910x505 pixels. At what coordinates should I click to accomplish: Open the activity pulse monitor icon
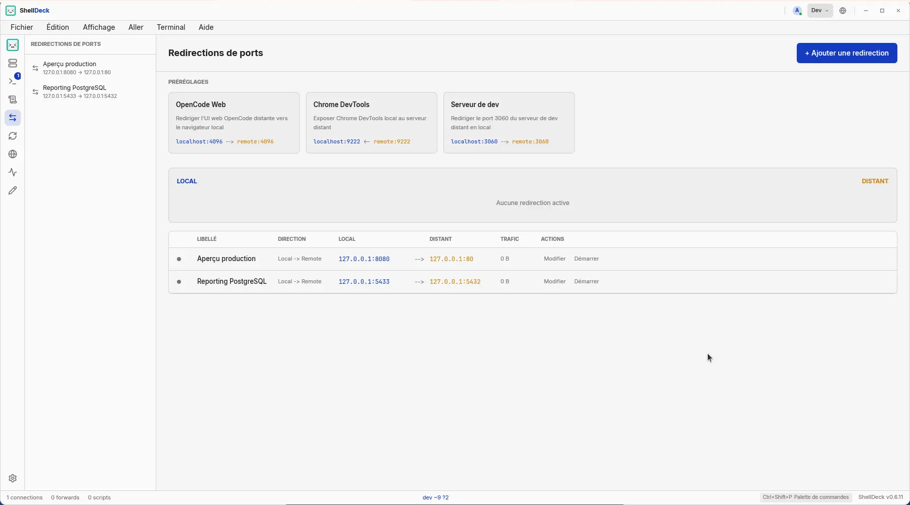(x=13, y=172)
